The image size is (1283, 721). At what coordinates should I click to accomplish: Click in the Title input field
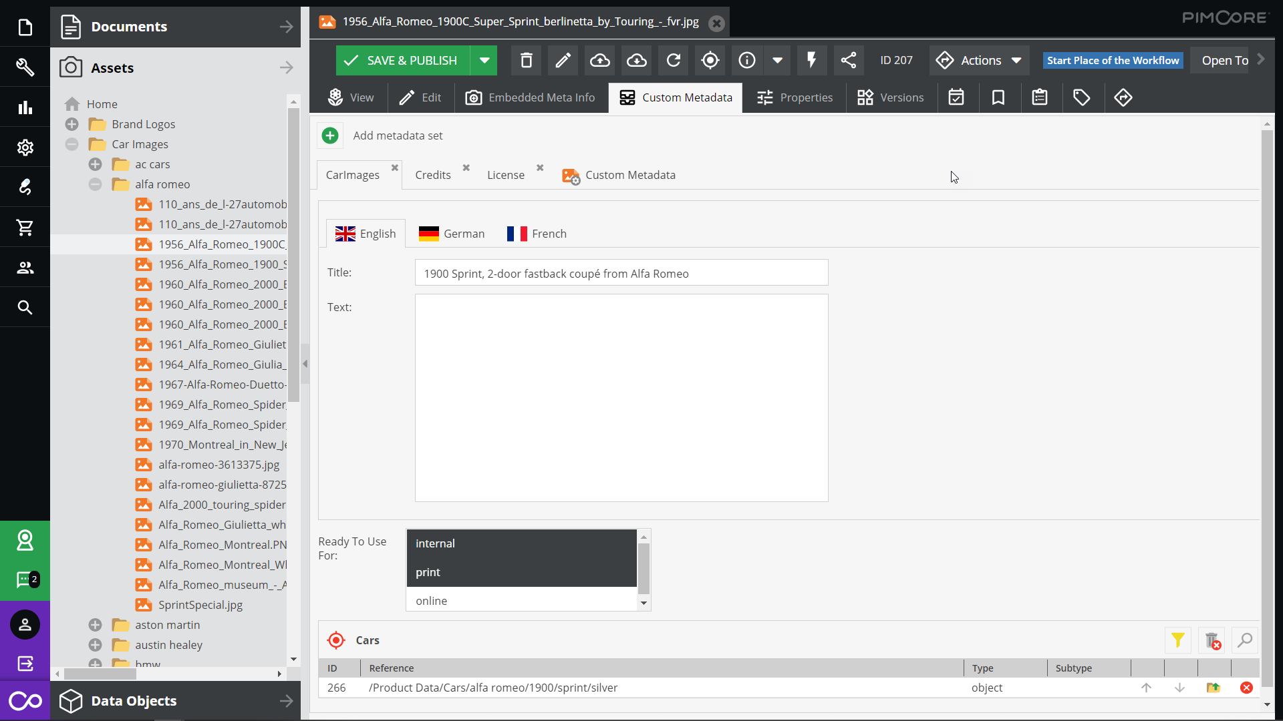(x=621, y=273)
